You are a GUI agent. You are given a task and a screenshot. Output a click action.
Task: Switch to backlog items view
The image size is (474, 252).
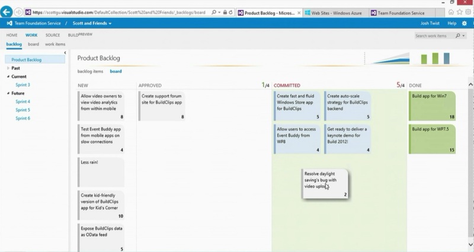click(90, 71)
